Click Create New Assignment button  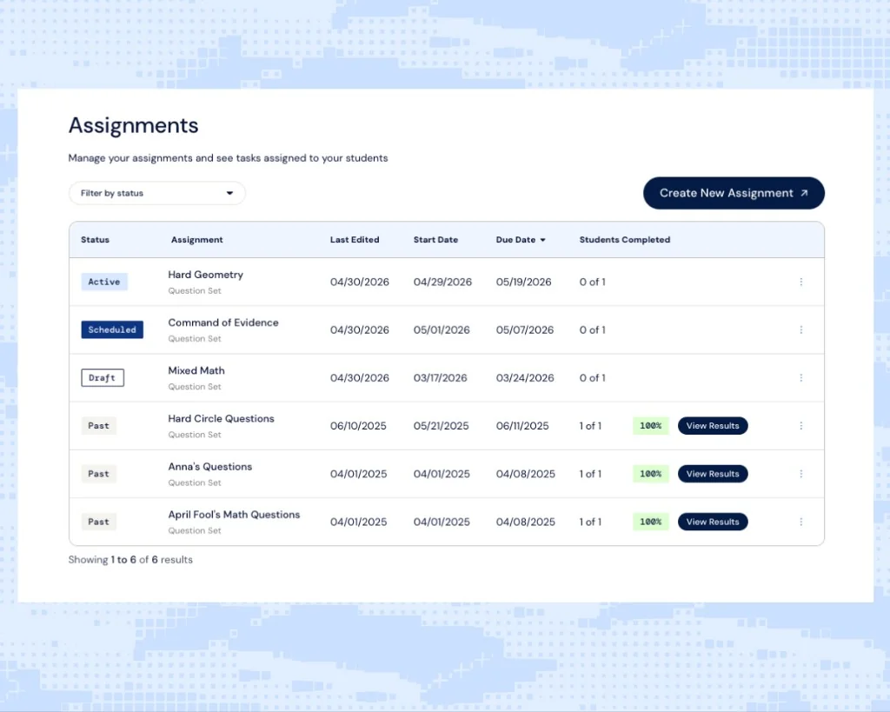point(734,193)
